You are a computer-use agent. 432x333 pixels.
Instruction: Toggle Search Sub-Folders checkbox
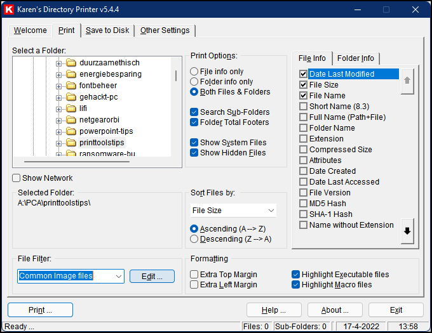[x=194, y=112]
